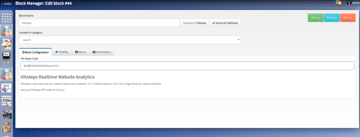Image resolution: width=360 pixels, height=137 pixels.
Task: Open the Block icon directly below Blog
Action: (x=6, y=74)
